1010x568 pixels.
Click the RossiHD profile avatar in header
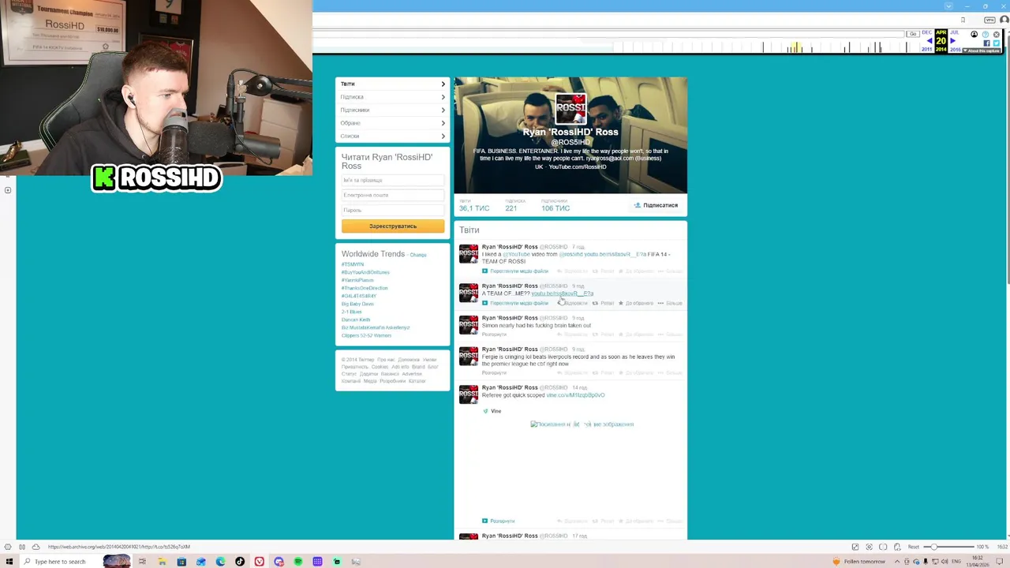click(x=570, y=110)
